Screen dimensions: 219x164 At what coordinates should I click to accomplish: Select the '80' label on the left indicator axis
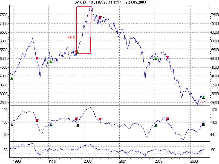pyautogui.click(x=6, y=135)
